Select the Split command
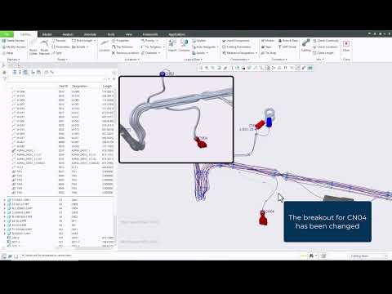 click(57, 53)
